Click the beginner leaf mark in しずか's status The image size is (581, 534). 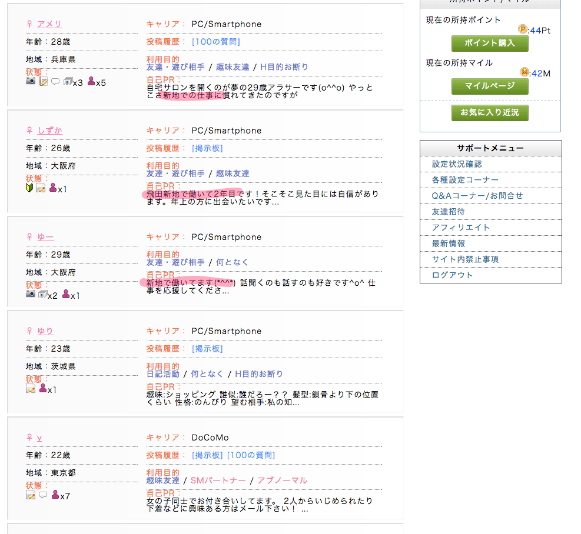tap(29, 188)
